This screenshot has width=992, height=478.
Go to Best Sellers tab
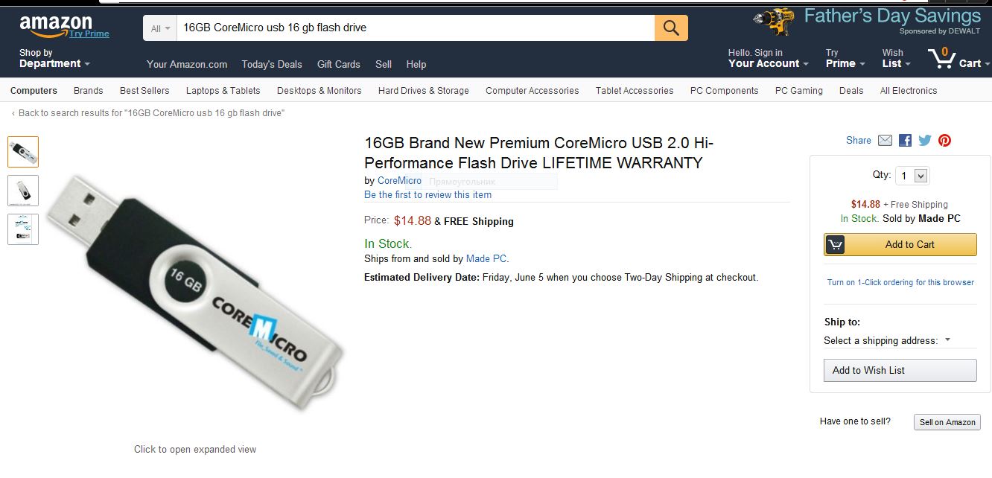pyautogui.click(x=144, y=91)
